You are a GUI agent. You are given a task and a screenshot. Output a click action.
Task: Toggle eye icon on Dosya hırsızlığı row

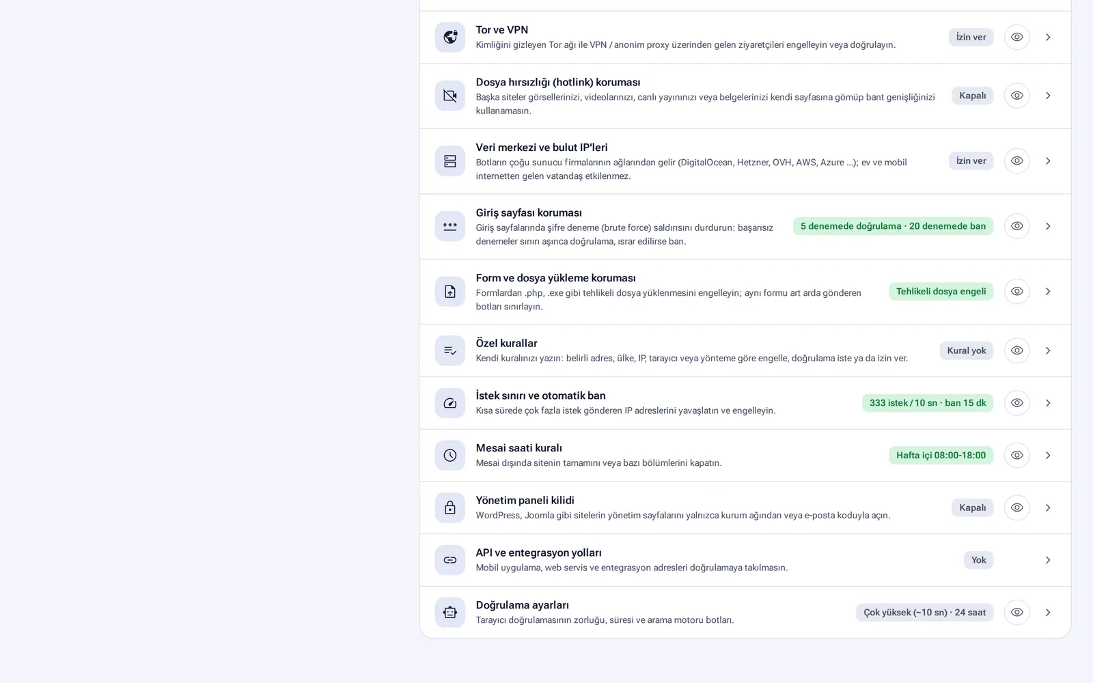point(1016,96)
